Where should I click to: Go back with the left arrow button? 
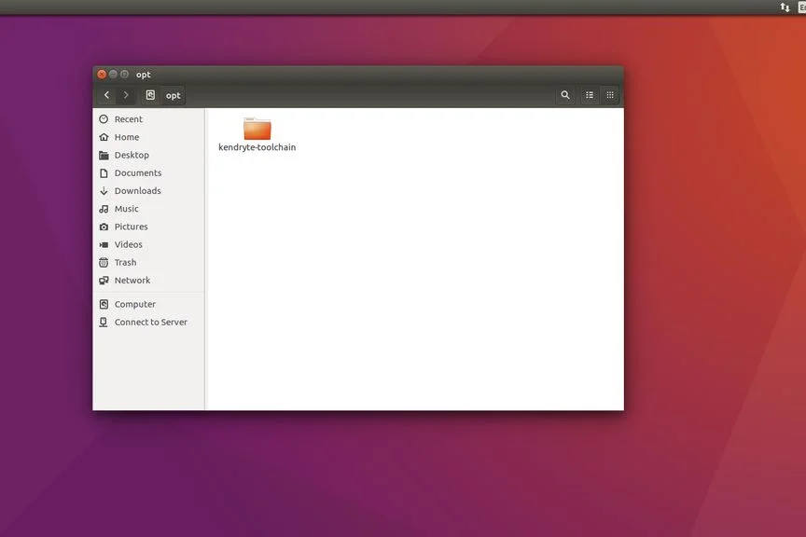tap(107, 95)
